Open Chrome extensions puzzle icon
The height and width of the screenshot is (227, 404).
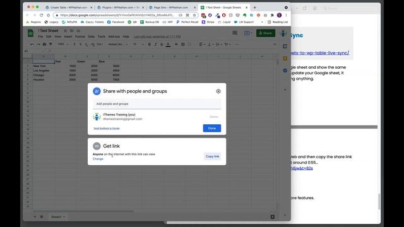click(272, 15)
